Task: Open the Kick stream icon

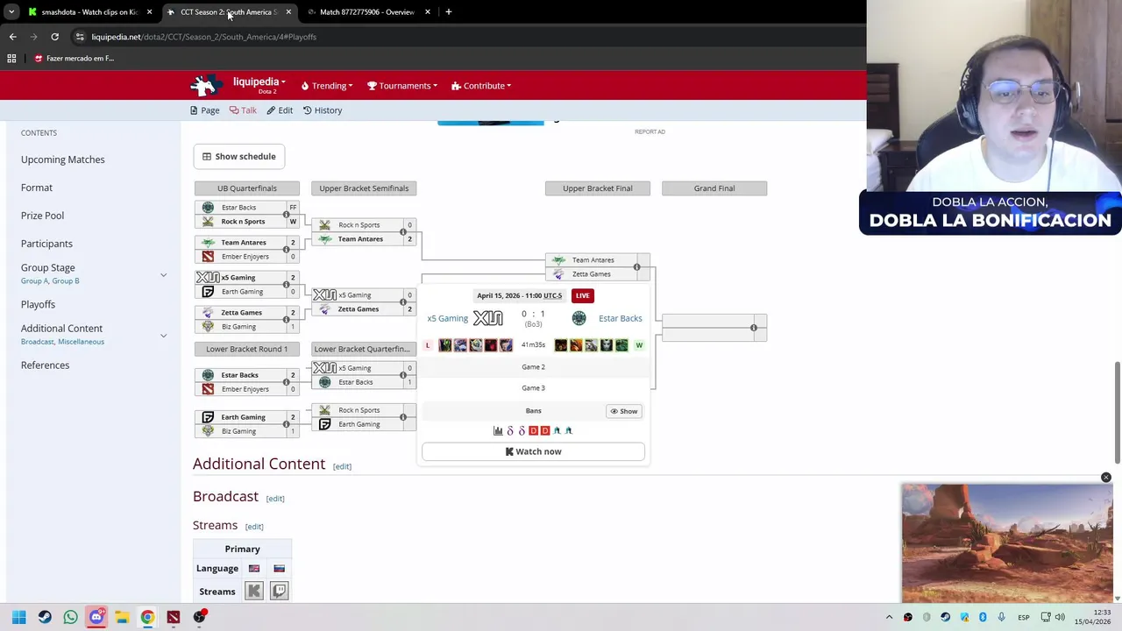Action: 254,592
